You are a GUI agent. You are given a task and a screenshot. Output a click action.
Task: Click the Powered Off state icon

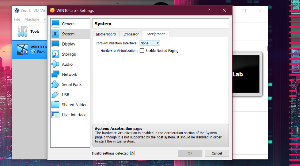pos(33,52)
